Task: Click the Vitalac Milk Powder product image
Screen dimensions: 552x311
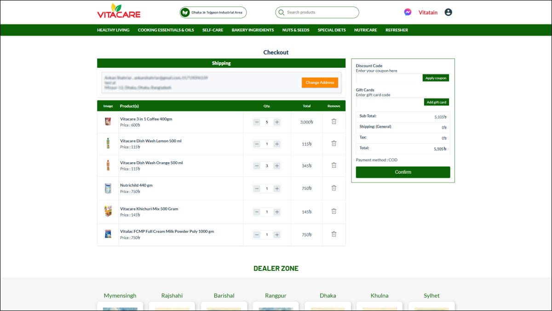Action: (x=108, y=234)
